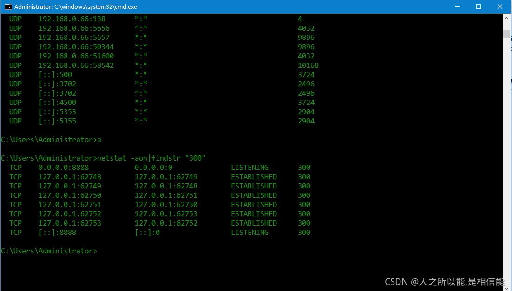Click PID value 10168
The width and height of the screenshot is (512, 291).
pyautogui.click(x=308, y=65)
